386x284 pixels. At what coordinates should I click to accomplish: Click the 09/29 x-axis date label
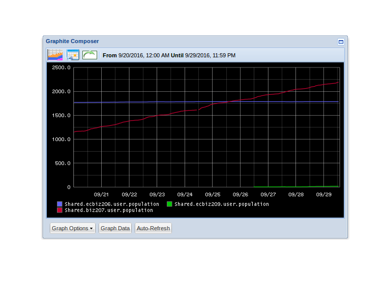(x=324, y=194)
